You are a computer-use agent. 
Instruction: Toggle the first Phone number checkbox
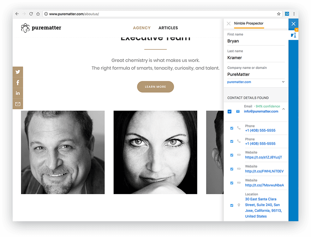pyautogui.click(x=232, y=128)
